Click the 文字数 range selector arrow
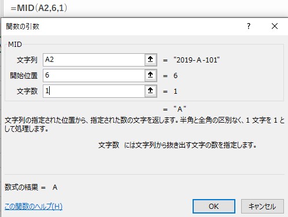This screenshot has width=288, height=217. coord(150,91)
